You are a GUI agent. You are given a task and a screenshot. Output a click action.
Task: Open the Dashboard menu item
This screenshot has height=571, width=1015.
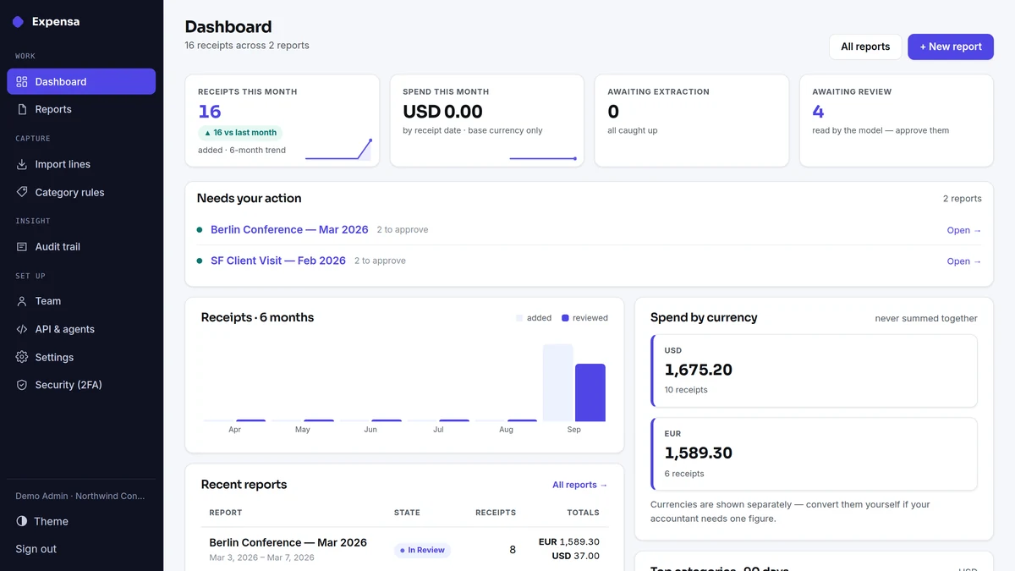coord(81,82)
